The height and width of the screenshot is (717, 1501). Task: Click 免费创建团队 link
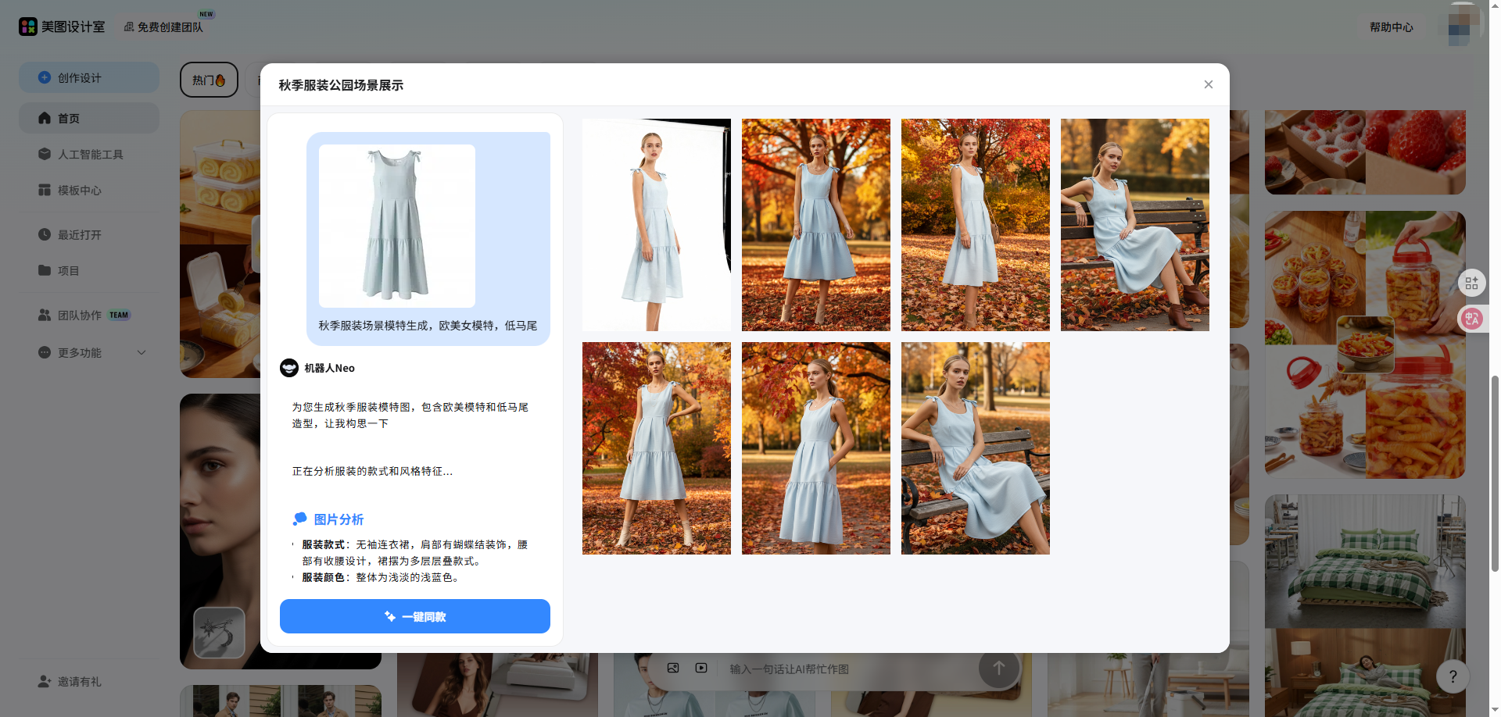coord(169,27)
